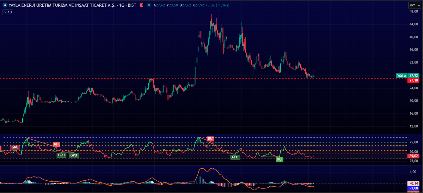This screenshot has width=423, height=193.
Task: Click the high value Y29,50
Action: click(173, 5)
